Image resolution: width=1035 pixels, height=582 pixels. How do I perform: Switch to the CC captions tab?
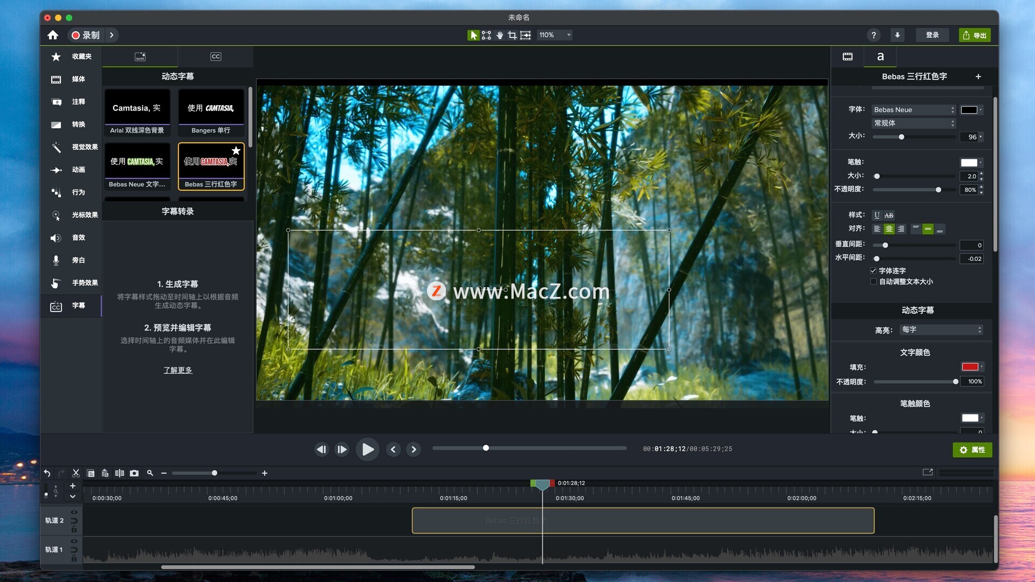coord(216,57)
